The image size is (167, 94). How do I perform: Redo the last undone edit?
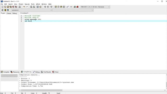(x=27, y=7)
